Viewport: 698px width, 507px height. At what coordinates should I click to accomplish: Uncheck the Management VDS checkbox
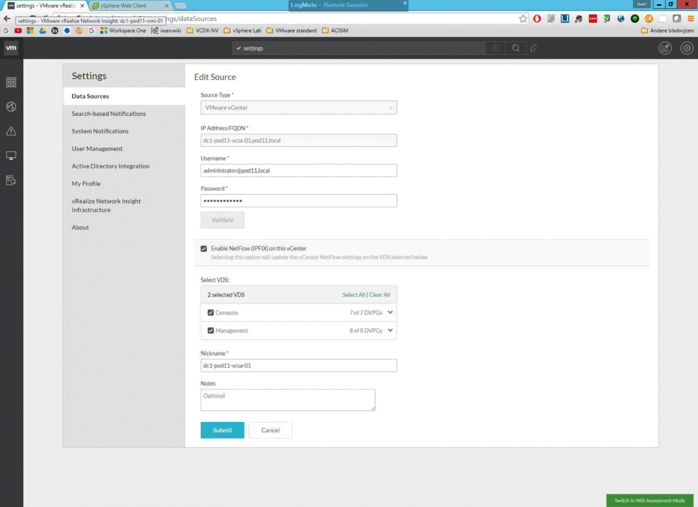[211, 330]
